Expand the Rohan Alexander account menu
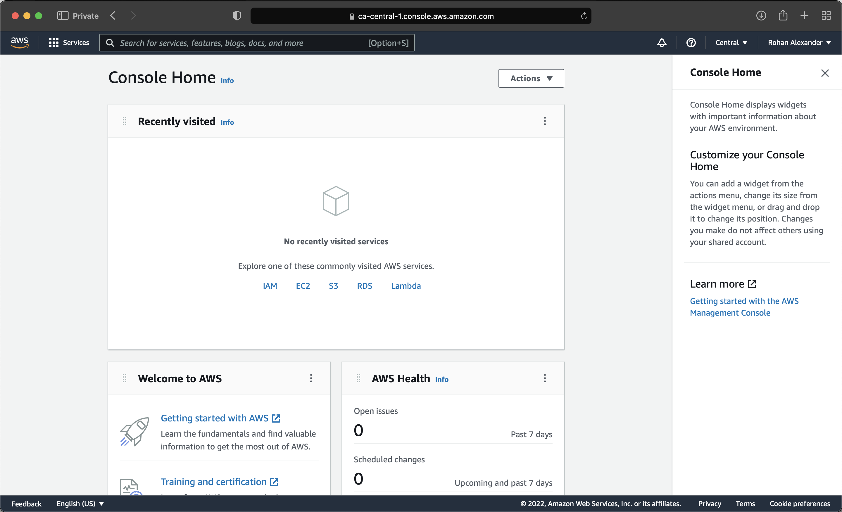 tap(799, 43)
